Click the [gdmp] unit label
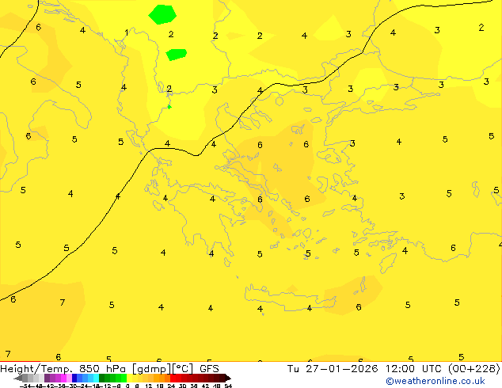This screenshot has width=502, height=388. (x=154, y=368)
